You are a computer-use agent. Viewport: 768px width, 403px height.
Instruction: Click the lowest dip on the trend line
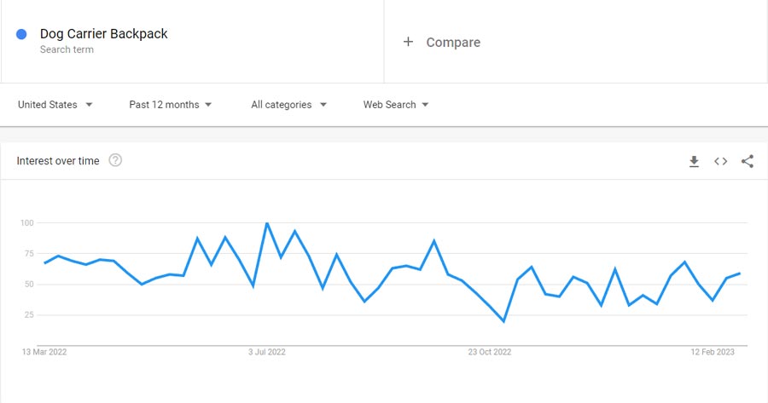point(503,321)
